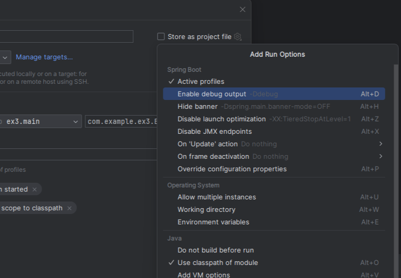Open the ex3.main module dropdown
This screenshot has width=401, height=278.
point(41,121)
